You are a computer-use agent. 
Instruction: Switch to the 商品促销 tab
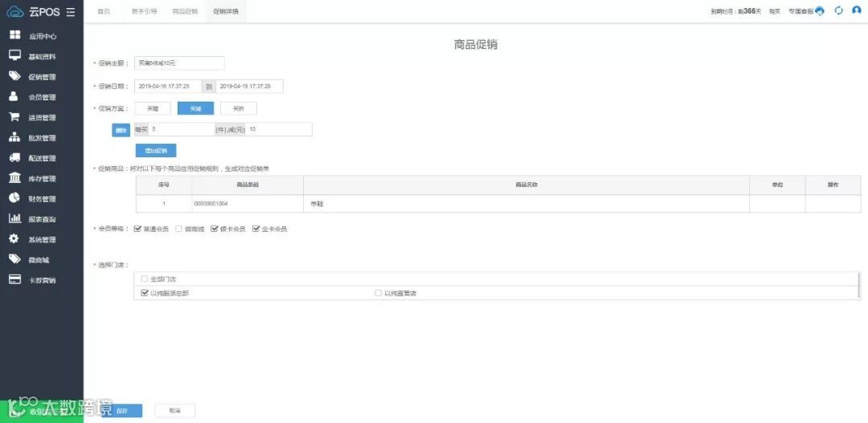pyautogui.click(x=185, y=11)
